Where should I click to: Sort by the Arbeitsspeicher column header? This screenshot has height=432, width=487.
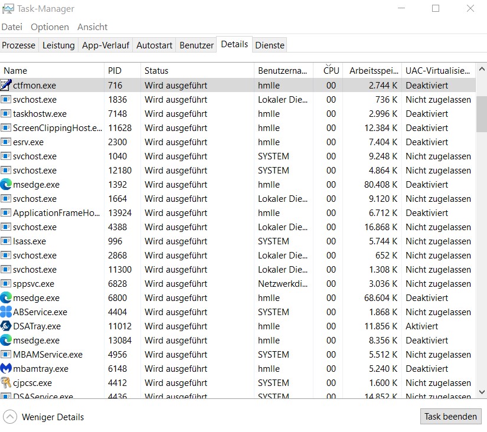pos(372,70)
